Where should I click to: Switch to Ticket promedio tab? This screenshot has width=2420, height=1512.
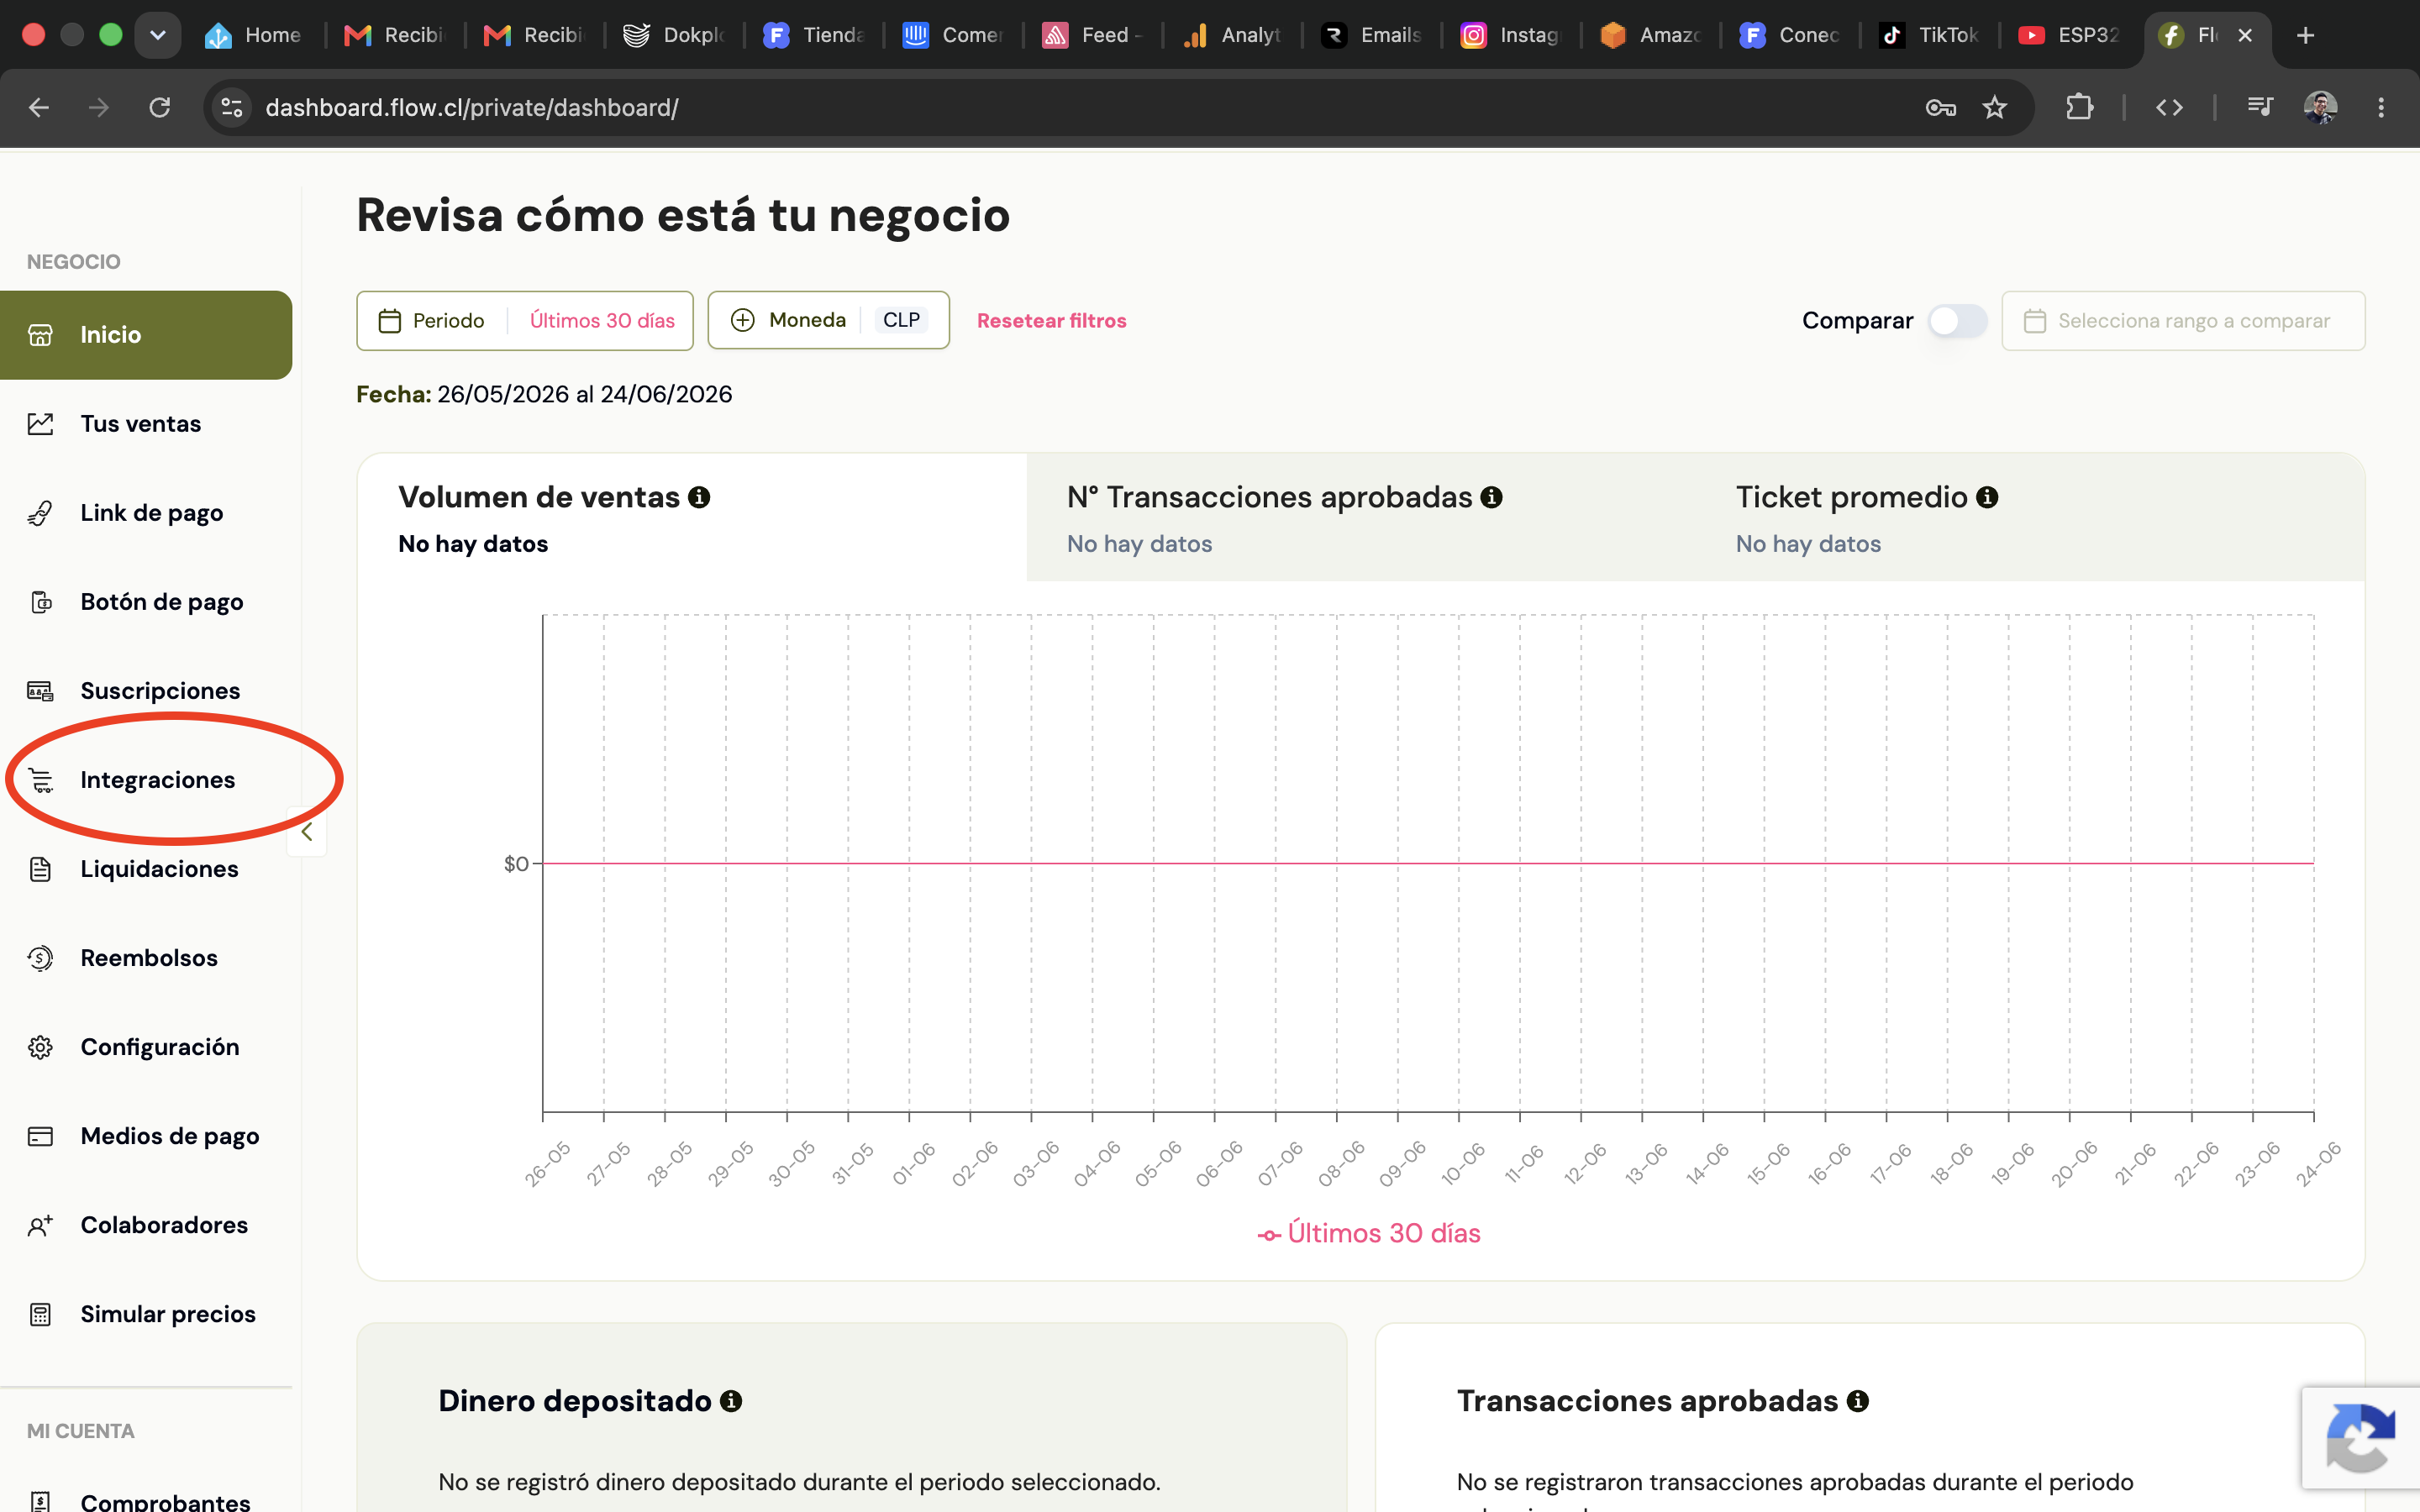coord(2031,518)
